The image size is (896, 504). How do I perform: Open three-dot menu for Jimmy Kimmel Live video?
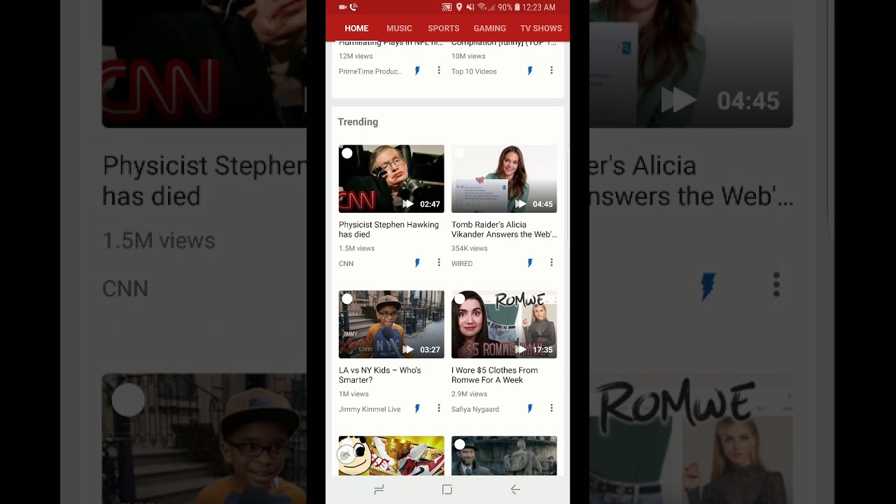(439, 408)
